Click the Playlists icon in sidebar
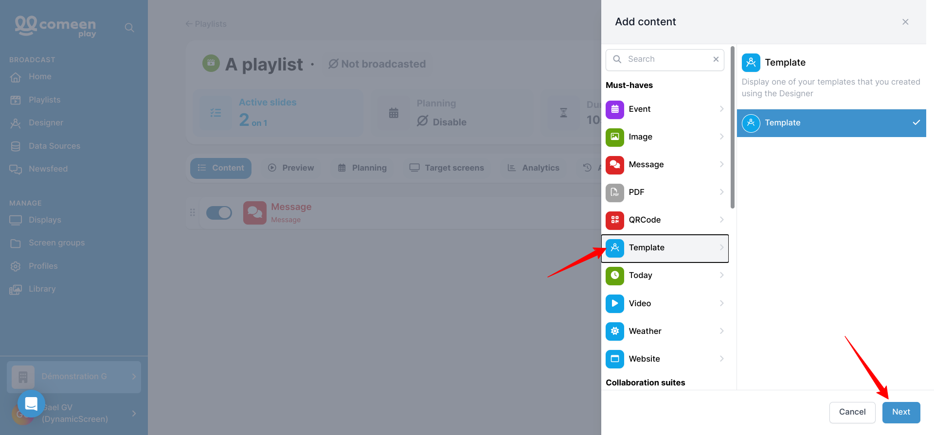Screen dimensions: 934x435 [16, 100]
